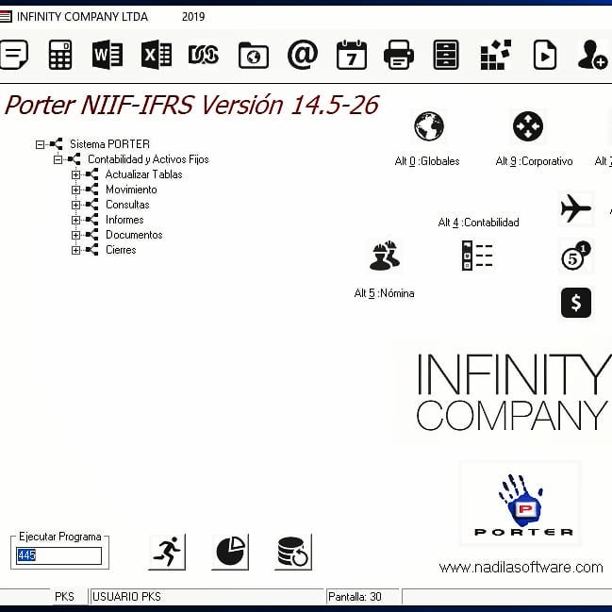Launch Microsoft Excel from toolbar
The height and width of the screenshot is (612, 612).
click(157, 55)
